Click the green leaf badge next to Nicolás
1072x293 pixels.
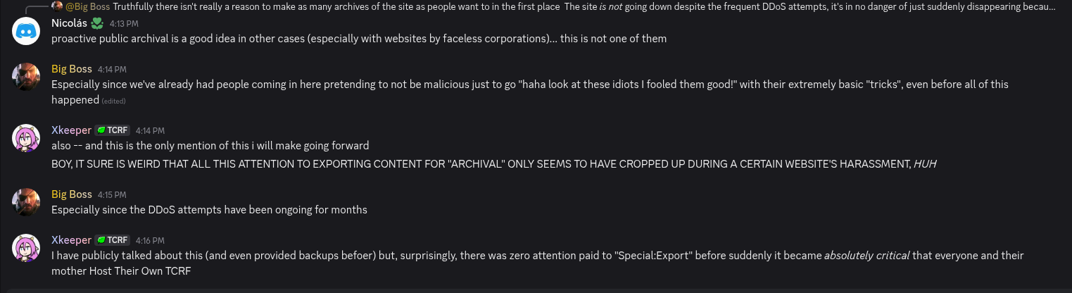pos(97,23)
